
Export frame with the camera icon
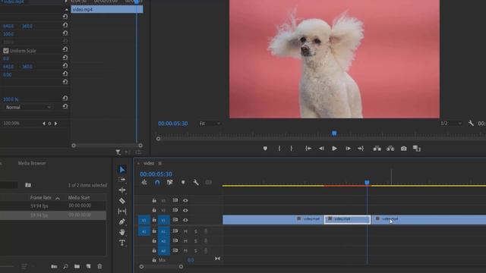pyautogui.click(x=403, y=149)
